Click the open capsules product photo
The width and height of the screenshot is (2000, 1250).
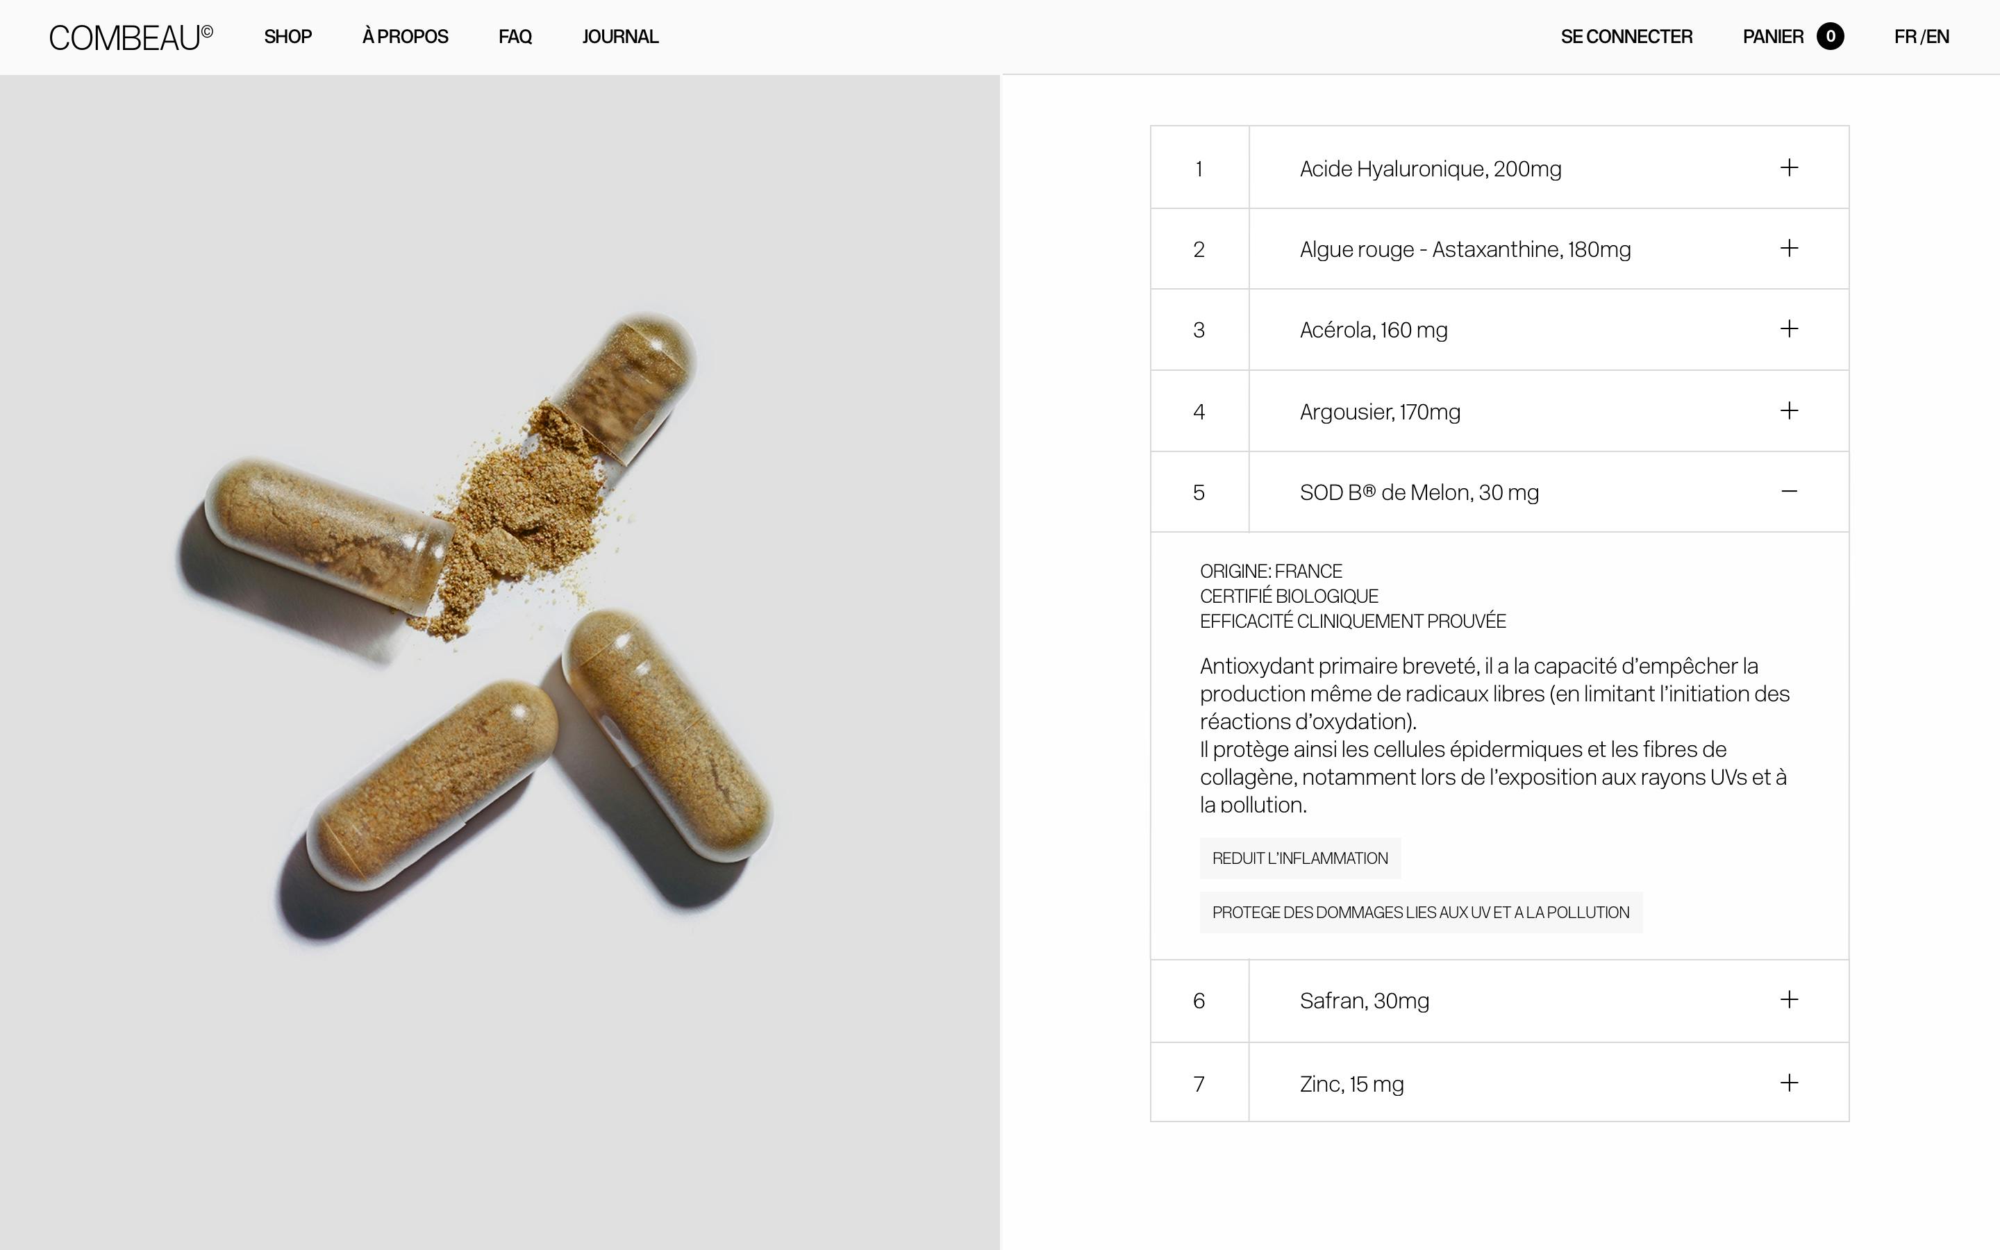coord(496,620)
